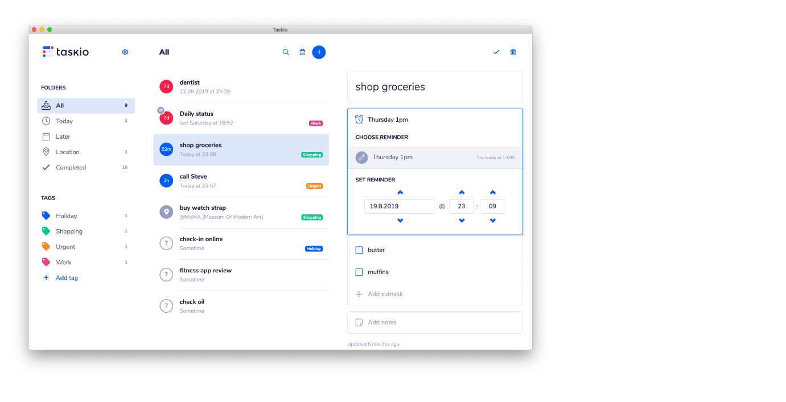
Task: Filter by Holiday tag
Action: pos(86,216)
